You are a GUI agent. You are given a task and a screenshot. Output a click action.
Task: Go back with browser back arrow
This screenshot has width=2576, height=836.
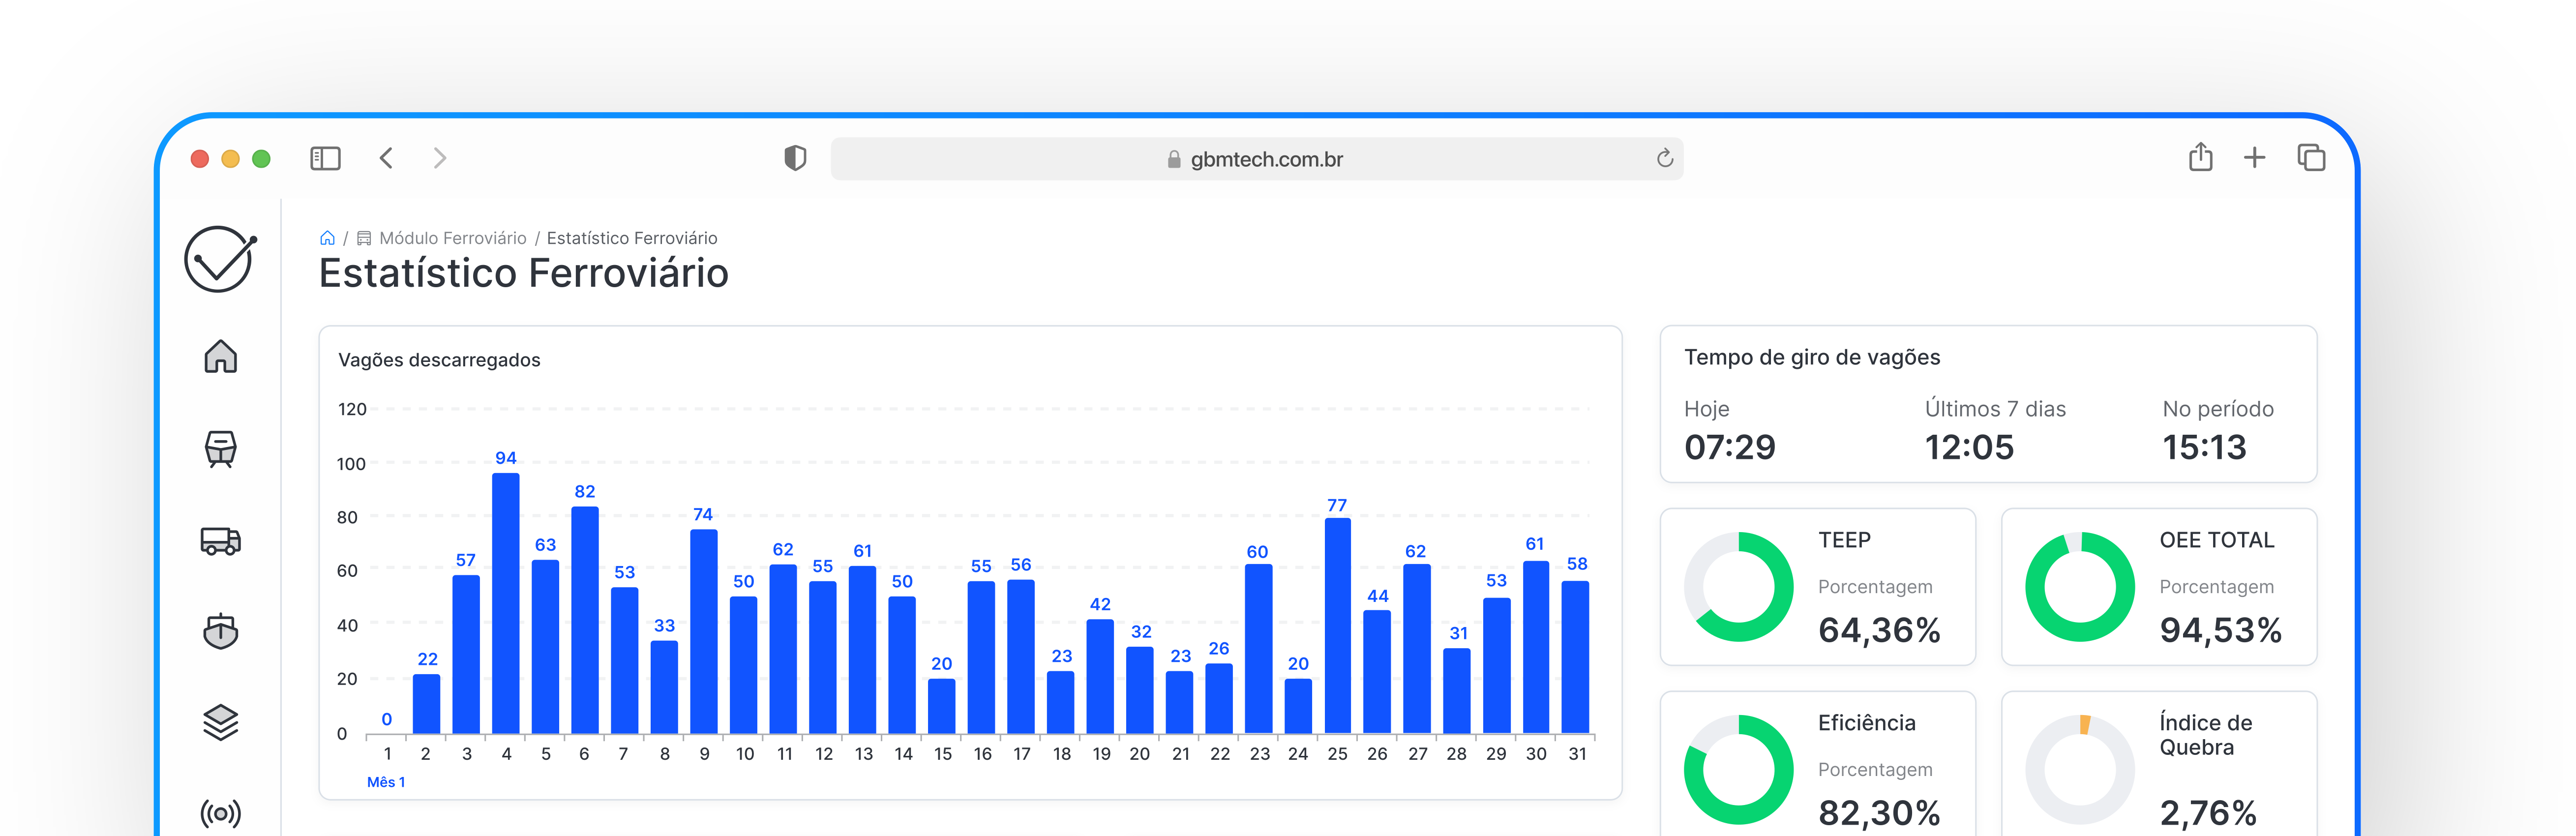click(x=387, y=158)
